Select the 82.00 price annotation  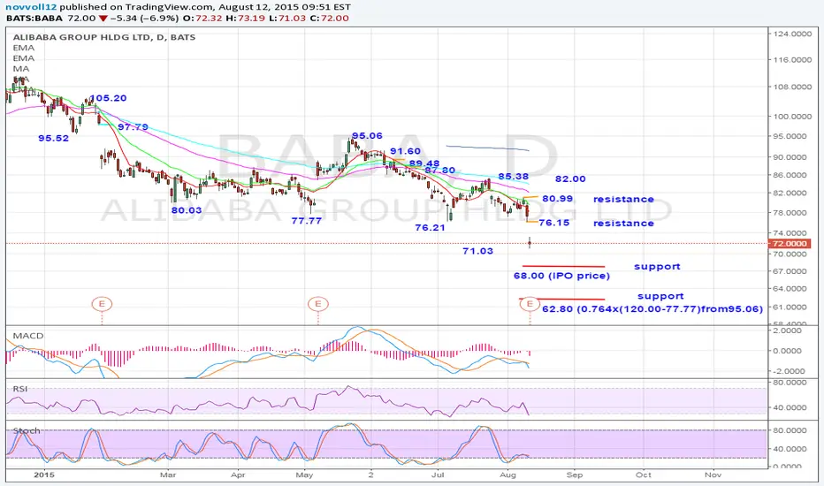(570, 179)
